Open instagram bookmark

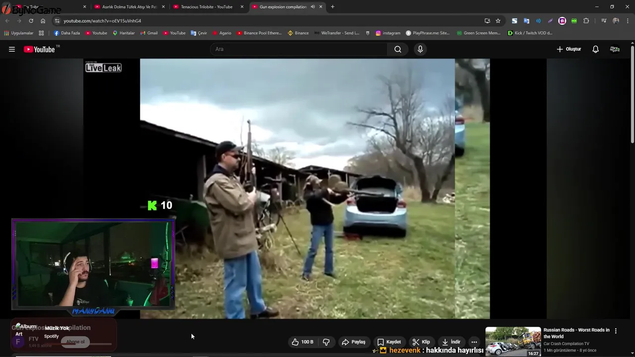[x=388, y=33]
